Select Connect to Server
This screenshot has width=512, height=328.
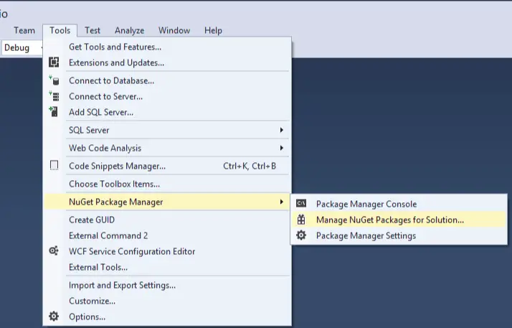click(167, 96)
